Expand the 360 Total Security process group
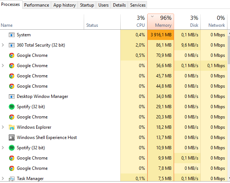 (x=3, y=45)
